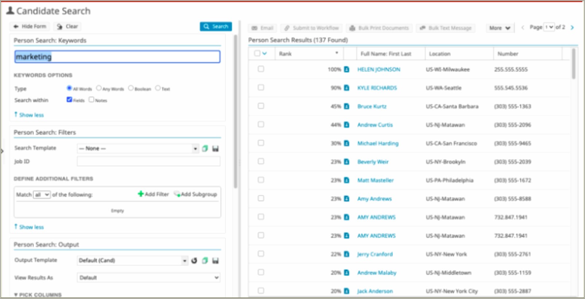The image size is (585, 299).
Task: Reset Output Template with refresh icon
Action: (194, 260)
